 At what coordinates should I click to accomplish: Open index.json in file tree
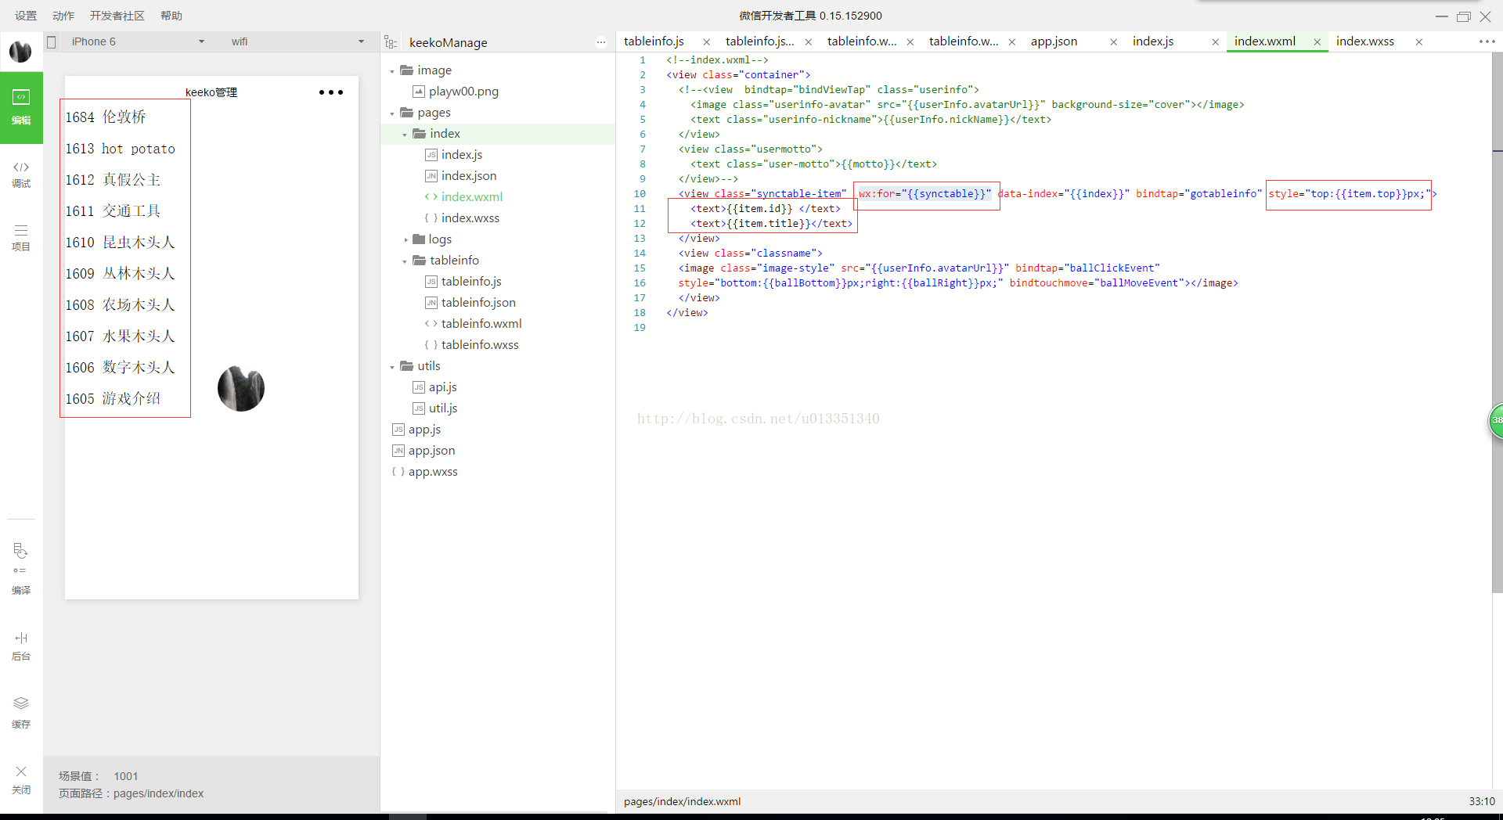click(469, 176)
